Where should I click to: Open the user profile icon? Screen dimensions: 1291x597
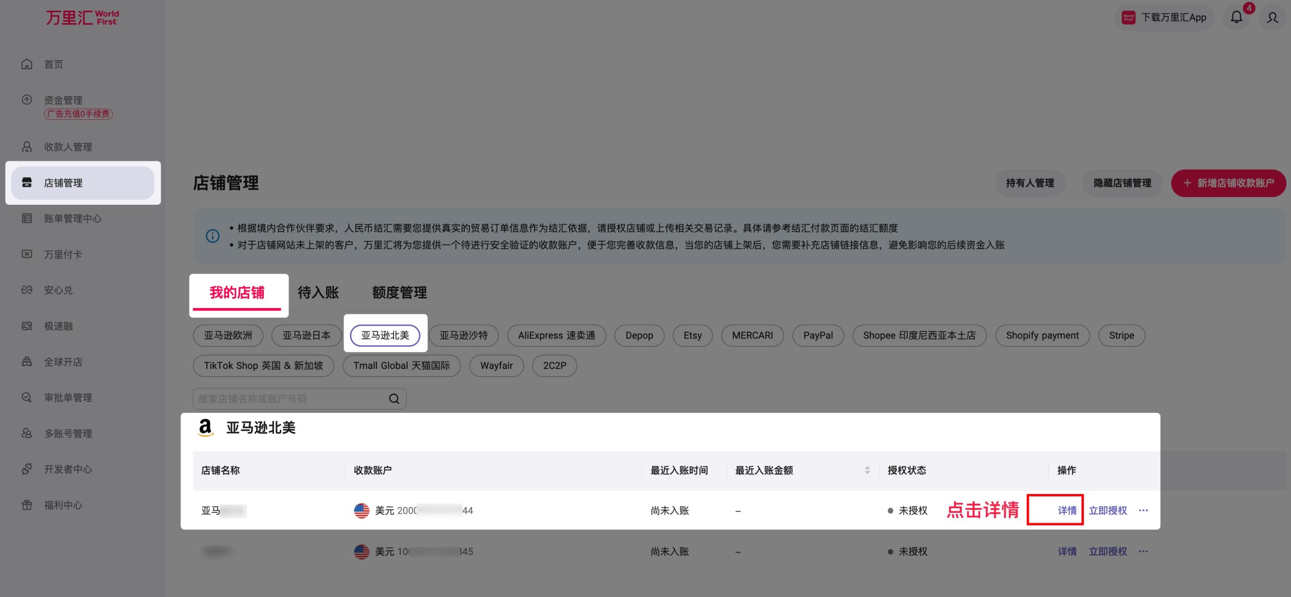[x=1272, y=18]
